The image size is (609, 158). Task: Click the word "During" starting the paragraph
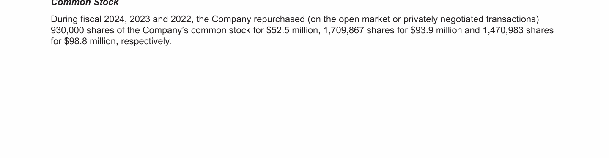(x=64, y=19)
